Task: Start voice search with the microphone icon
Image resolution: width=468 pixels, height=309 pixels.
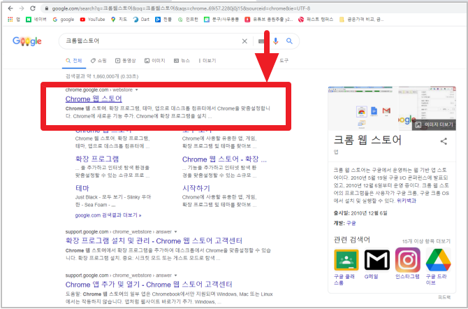Action: [x=275, y=41]
